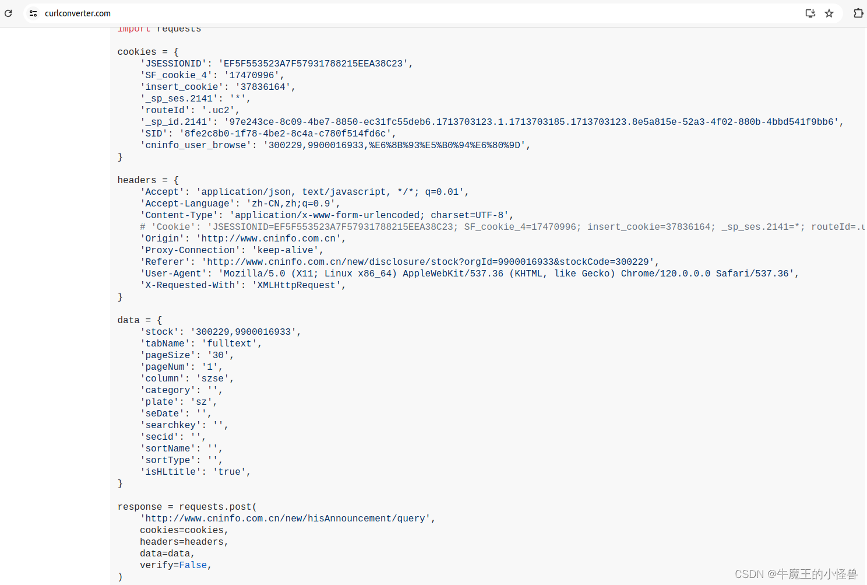Click the 'routeId' '.uc2' line
867x585 pixels.
click(190, 110)
